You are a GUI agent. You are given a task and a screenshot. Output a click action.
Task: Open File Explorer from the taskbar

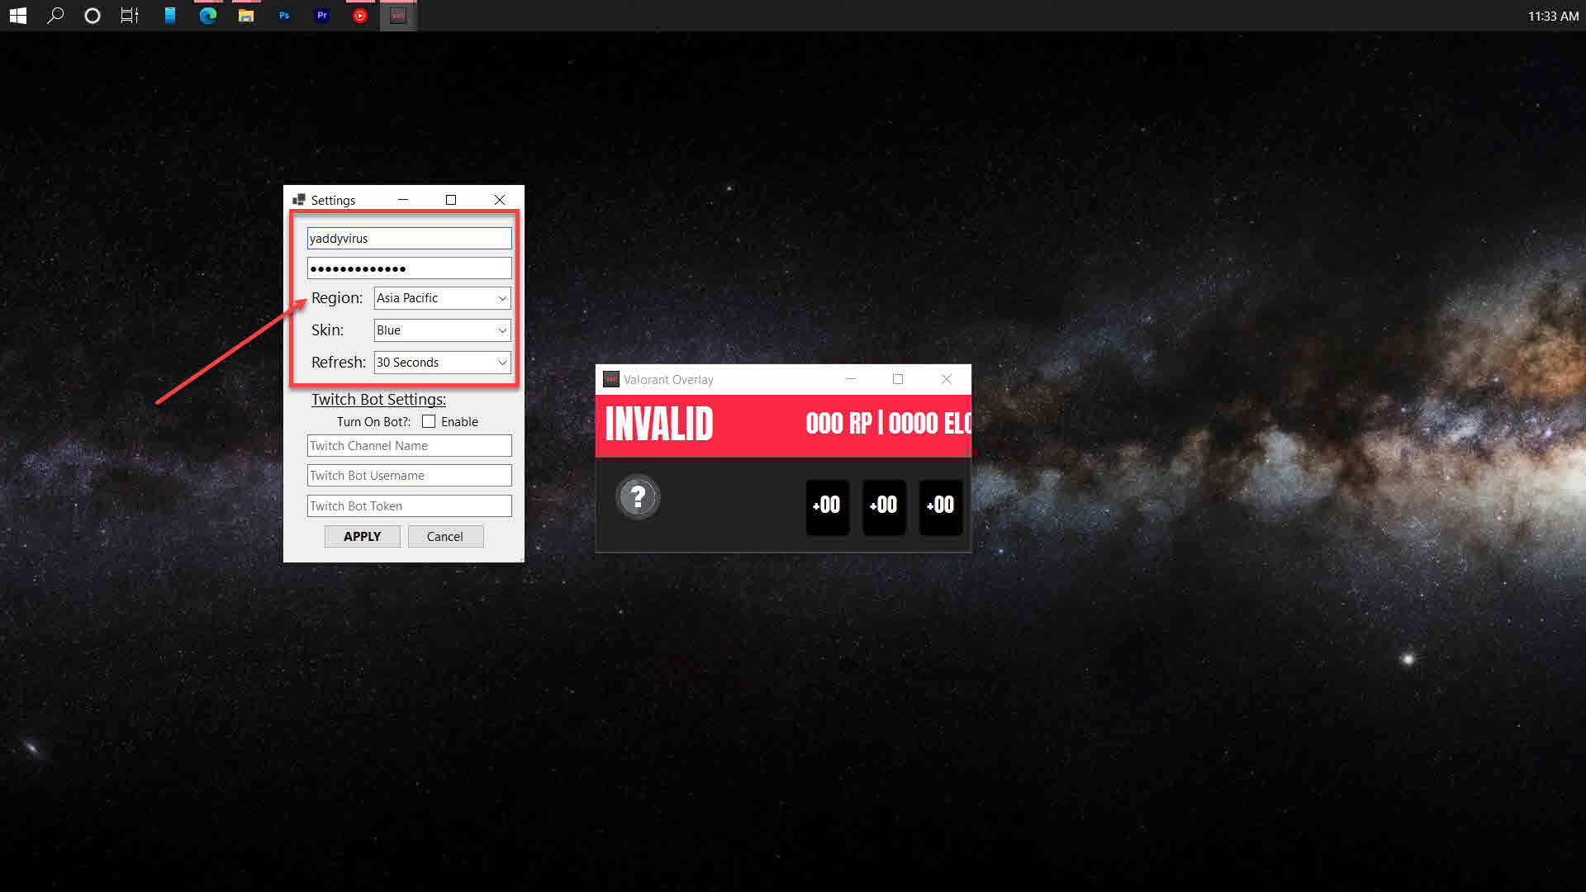click(246, 16)
